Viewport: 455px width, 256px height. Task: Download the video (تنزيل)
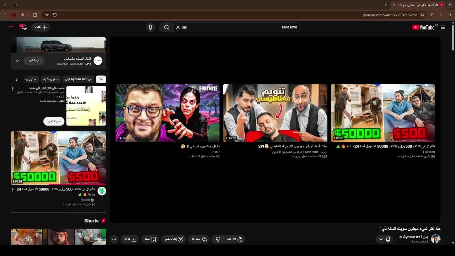point(130,239)
